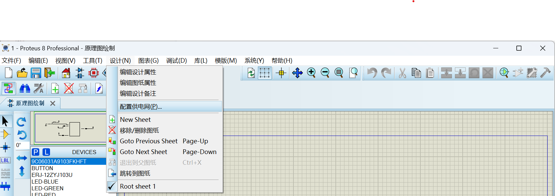This screenshot has width=555, height=196.
Task: Select the Junction Dot Mode tool
Action: pyautogui.click(x=5, y=147)
